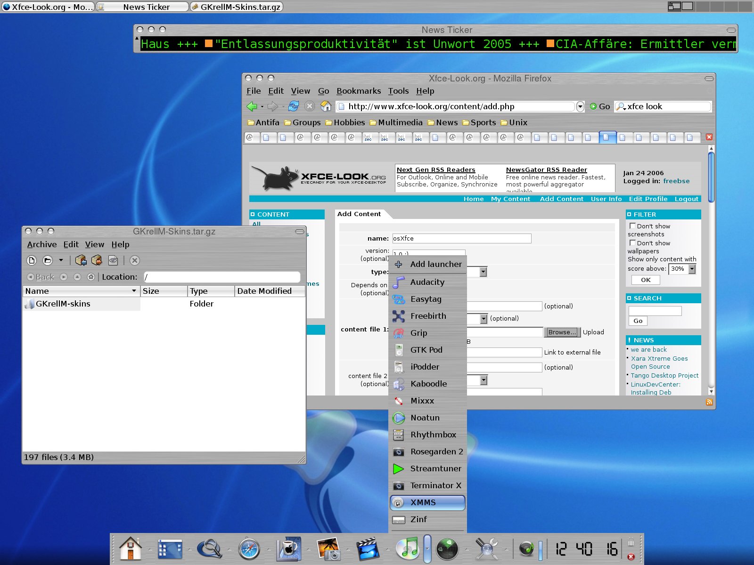Image resolution: width=754 pixels, height=565 pixels.
Task: Click the Firefox Home icon
Action: (326, 106)
